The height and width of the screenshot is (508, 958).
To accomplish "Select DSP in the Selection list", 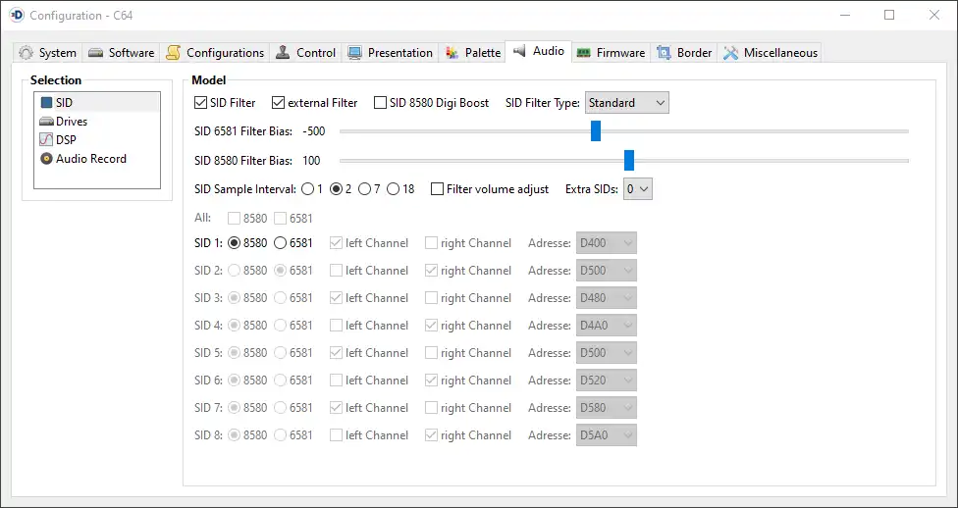I will click(97, 140).
